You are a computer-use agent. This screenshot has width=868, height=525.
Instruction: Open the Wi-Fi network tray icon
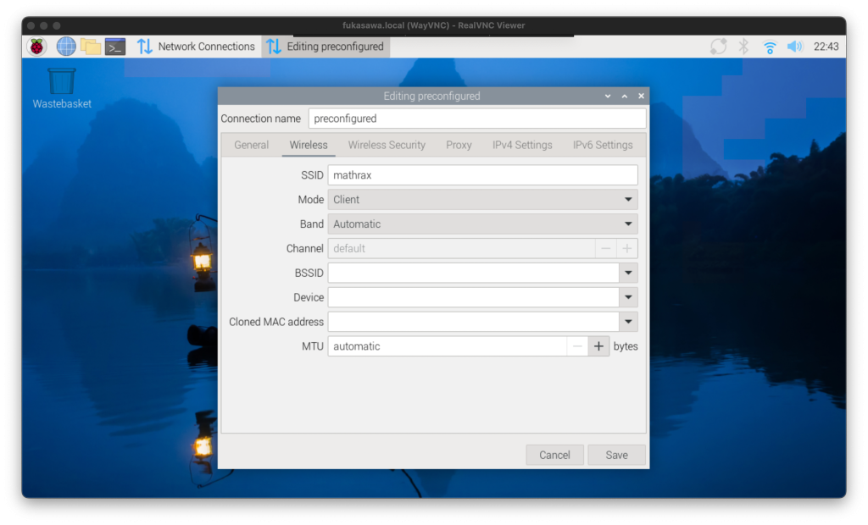pyautogui.click(x=770, y=47)
